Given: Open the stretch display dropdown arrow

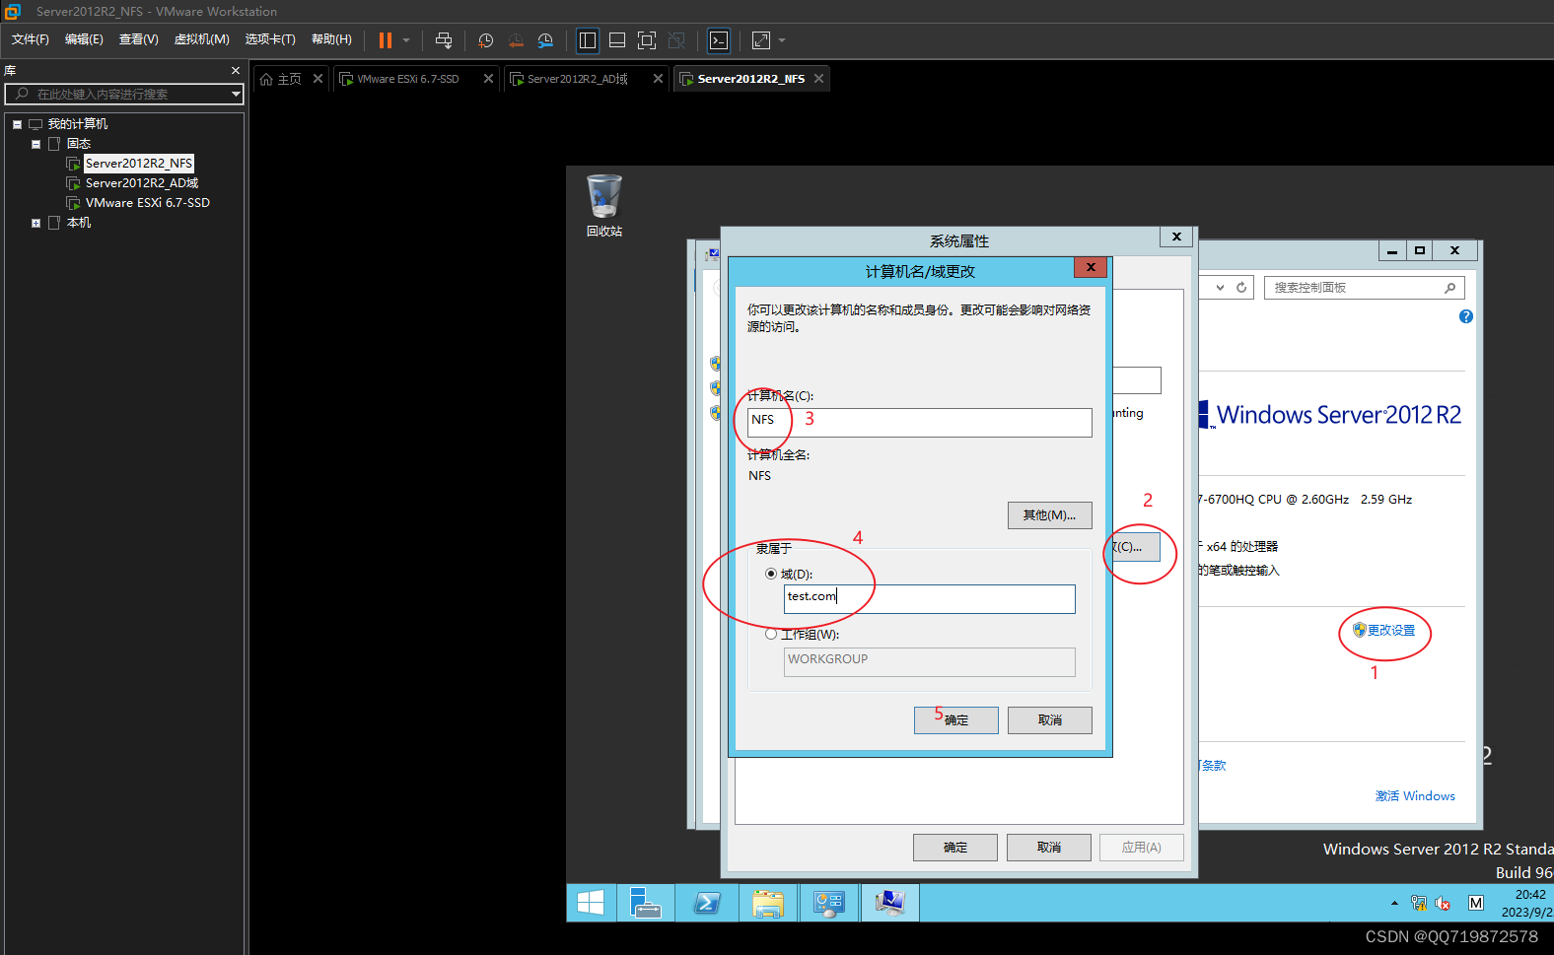Looking at the screenshot, I should pos(782,40).
